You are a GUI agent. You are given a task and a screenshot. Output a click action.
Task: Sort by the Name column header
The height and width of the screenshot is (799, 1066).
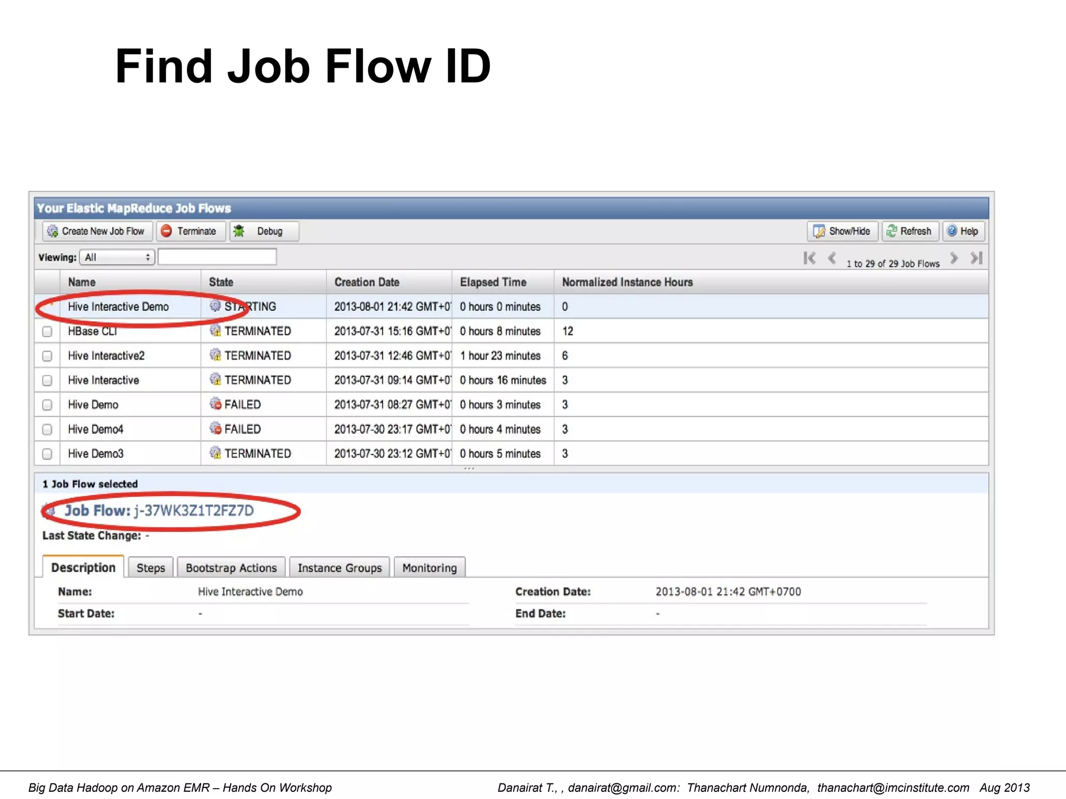[x=82, y=282]
